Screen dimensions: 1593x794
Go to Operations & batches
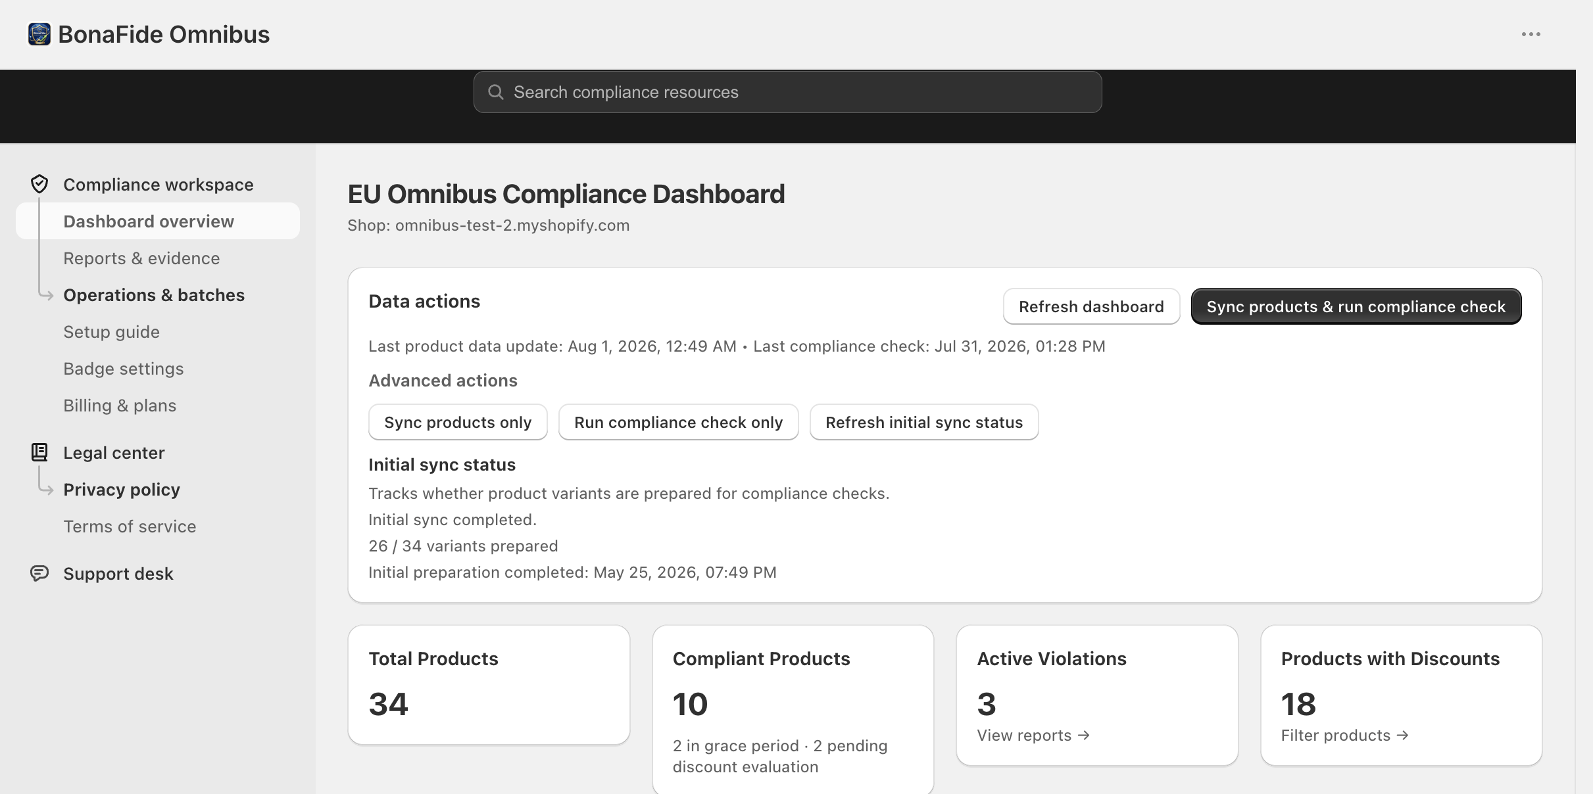(154, 295)
